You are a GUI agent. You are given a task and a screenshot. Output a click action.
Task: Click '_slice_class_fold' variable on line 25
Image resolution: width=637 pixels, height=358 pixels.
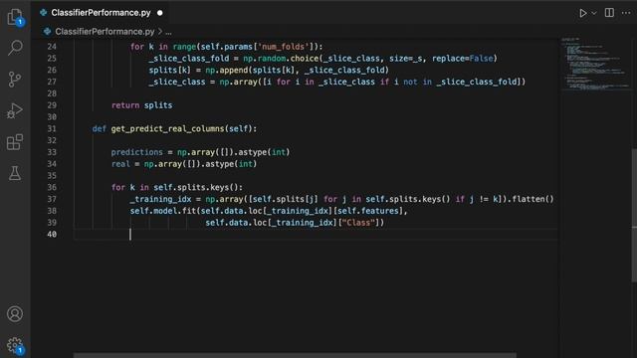(x=189, y=59)
